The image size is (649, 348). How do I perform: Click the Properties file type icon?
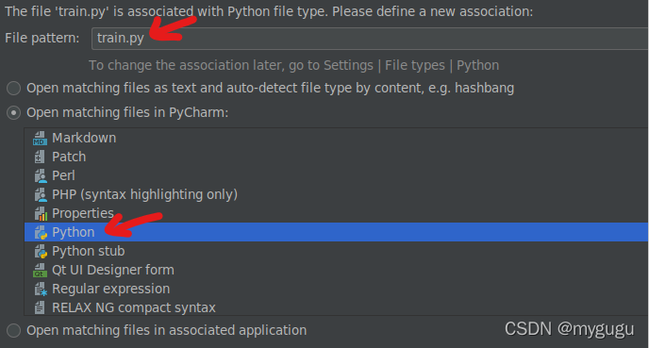tap(41, 213)
